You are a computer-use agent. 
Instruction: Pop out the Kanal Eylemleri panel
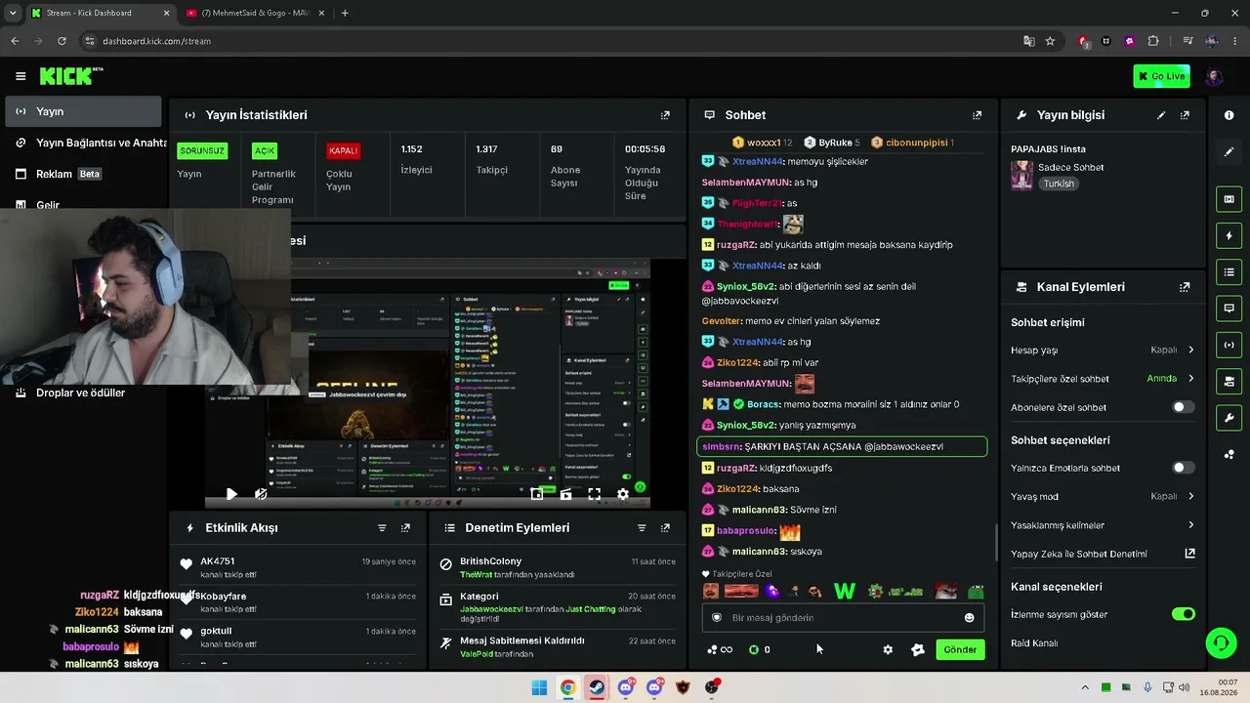pyautogui.click(x=1185, y=287)
